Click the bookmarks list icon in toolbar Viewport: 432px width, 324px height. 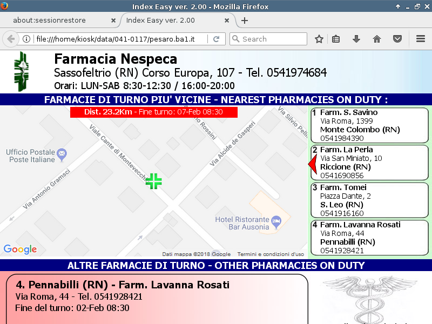coord(336,39)
